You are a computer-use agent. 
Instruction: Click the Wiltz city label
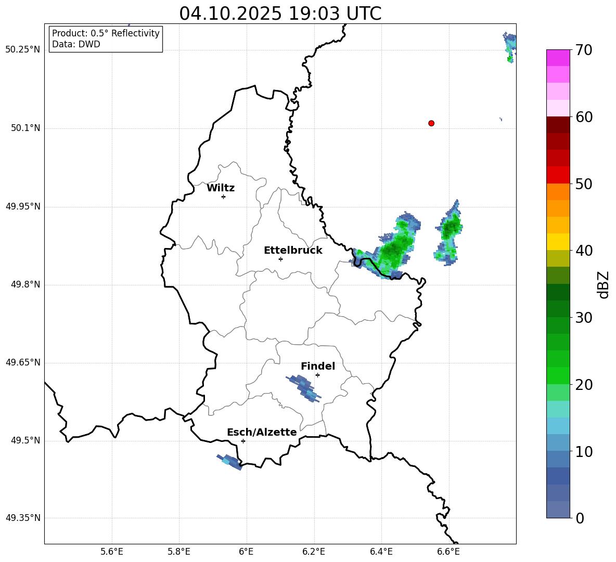coord(221,188)
